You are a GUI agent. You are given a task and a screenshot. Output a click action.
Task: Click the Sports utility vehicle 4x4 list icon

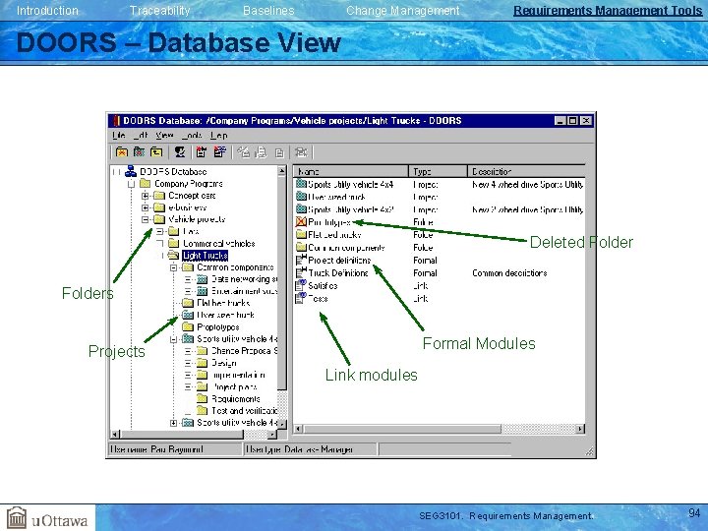301,184
